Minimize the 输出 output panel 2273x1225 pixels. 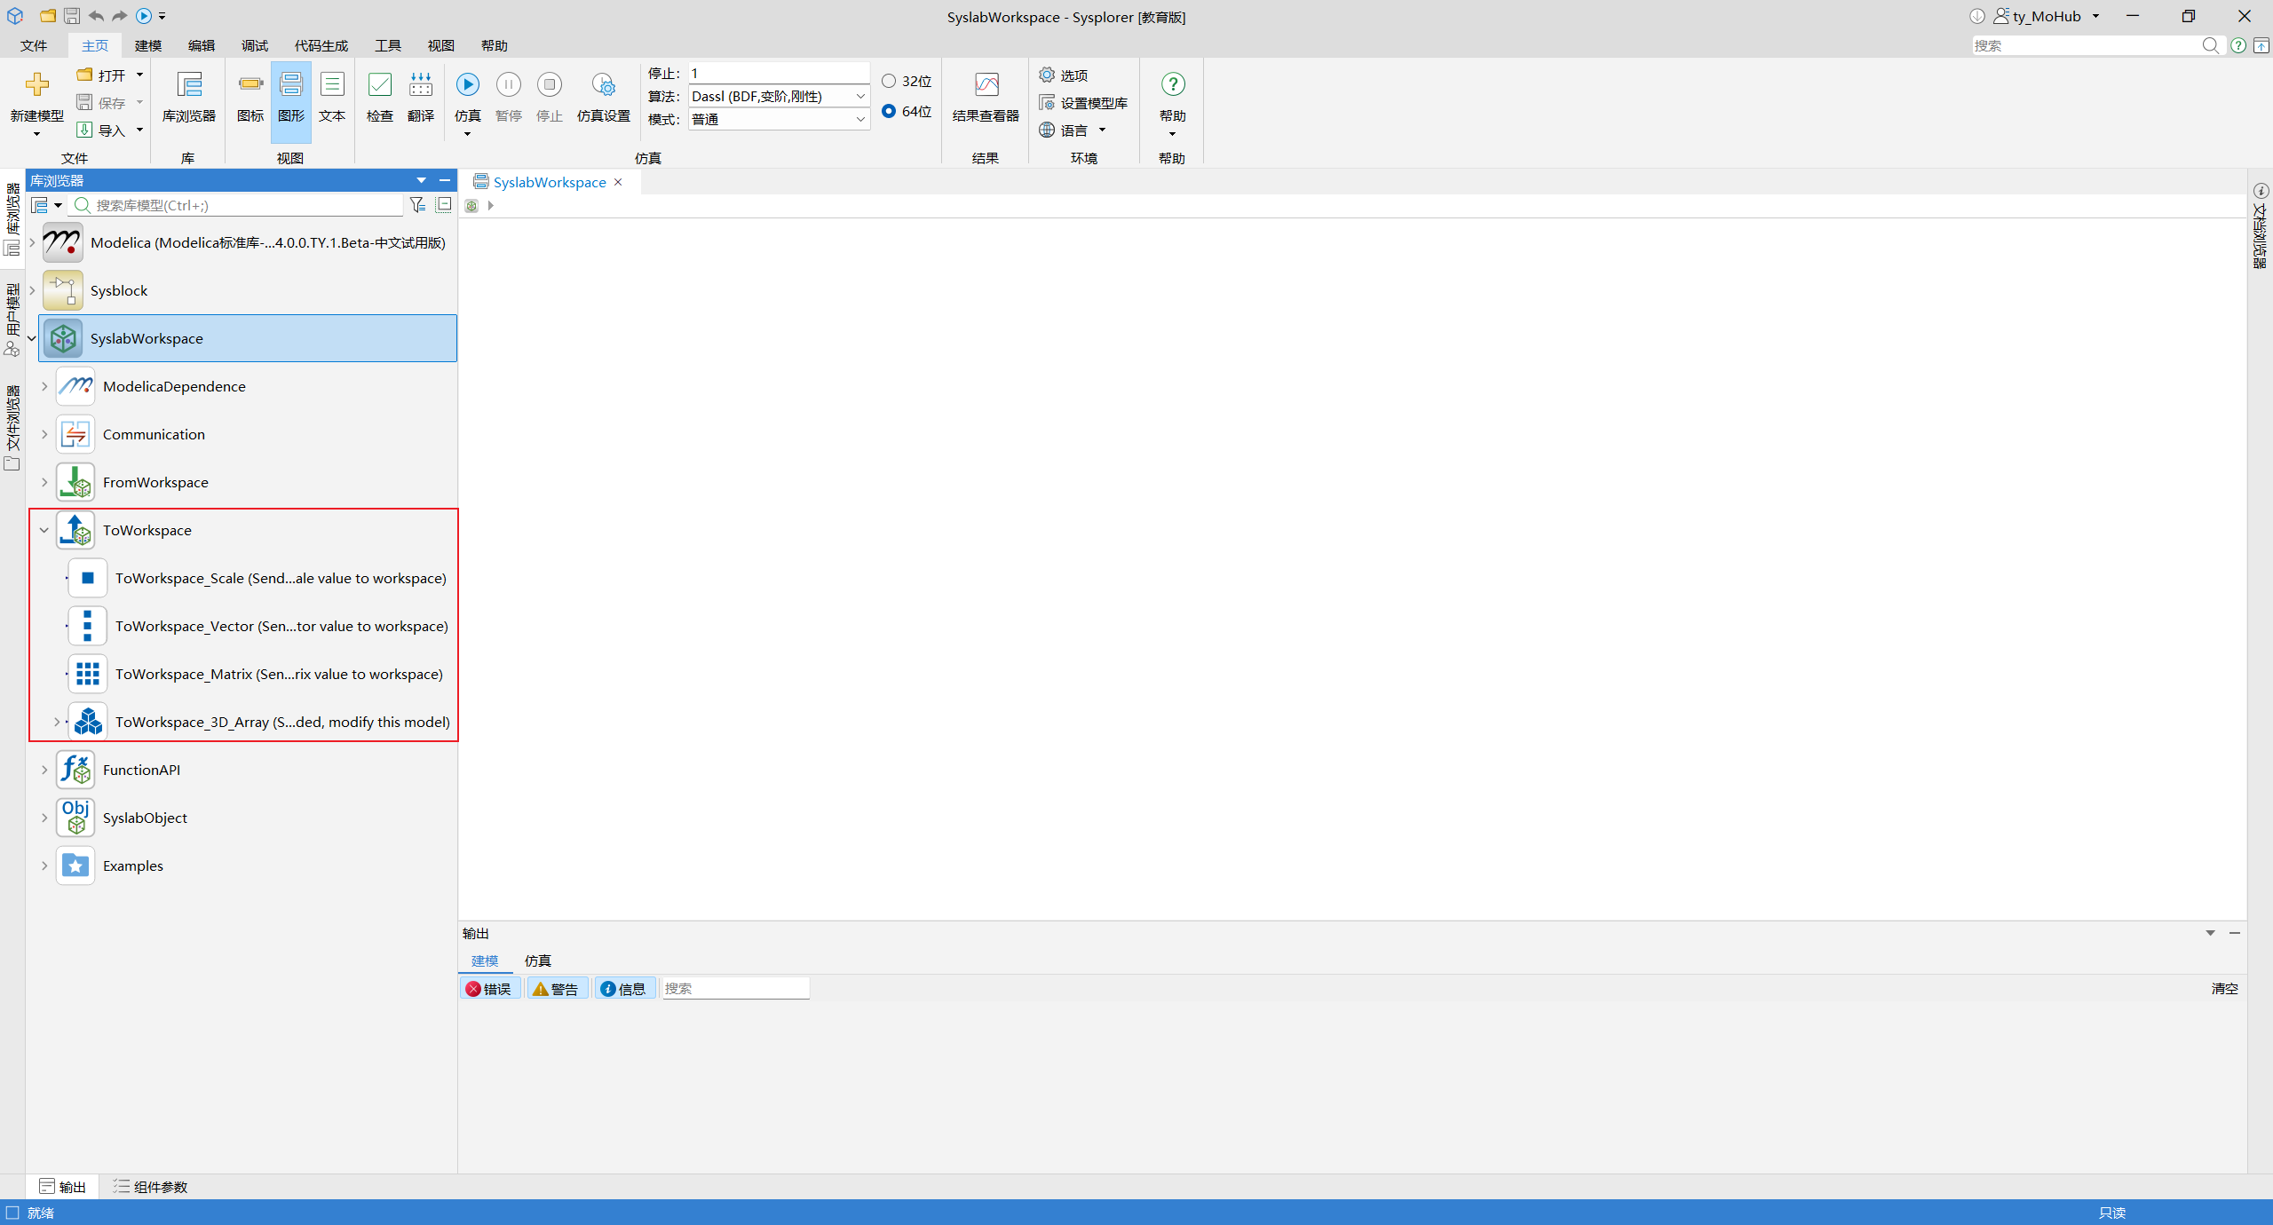[x=2235, y=933]
